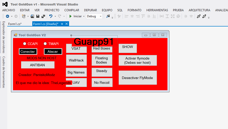Viewport: 228px width, 129px height.
Task: Click the New Project toolbar icon
Action: [24, 16]
